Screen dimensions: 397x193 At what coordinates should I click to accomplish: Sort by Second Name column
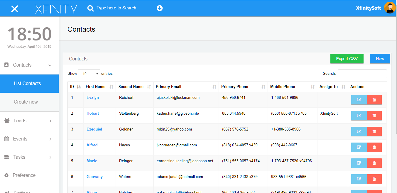point(135,87)
